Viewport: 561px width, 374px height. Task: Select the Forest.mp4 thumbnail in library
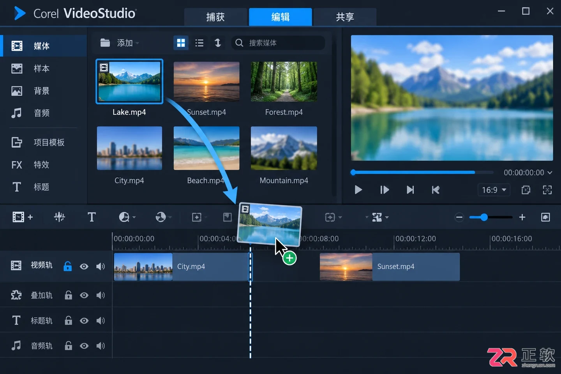[284, 82]
